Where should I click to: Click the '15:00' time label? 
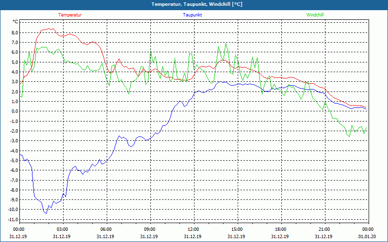coord(237,229)
